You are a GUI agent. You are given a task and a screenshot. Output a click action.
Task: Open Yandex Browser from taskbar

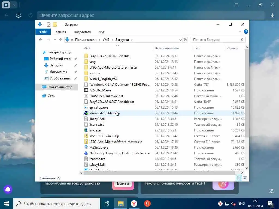point(134,204)
